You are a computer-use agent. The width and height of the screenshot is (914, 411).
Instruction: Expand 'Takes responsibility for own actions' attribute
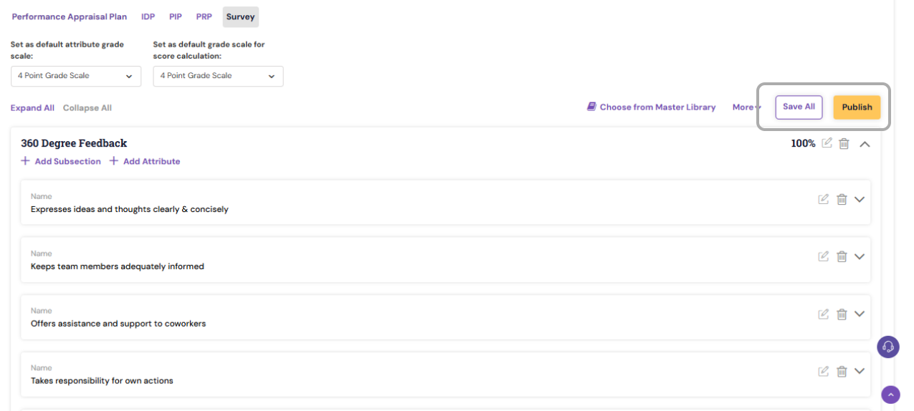pyautogui.click(x=860, y=371)
